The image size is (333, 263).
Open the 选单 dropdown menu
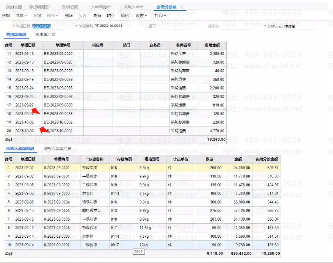(21, 16)
